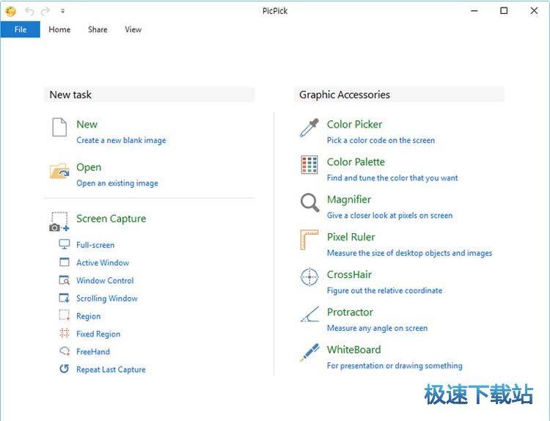Select Fixed Region capture
550x421 pixels.
98,334
